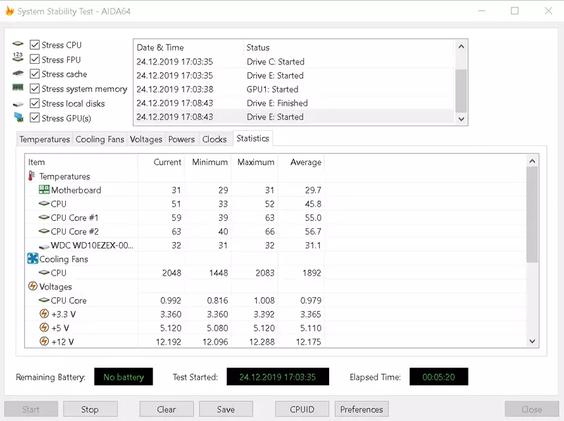Image resolution: width=564 pixels, height=421 pixels.
Task: Select the Statistics tab
Action: tap(253, 138)
